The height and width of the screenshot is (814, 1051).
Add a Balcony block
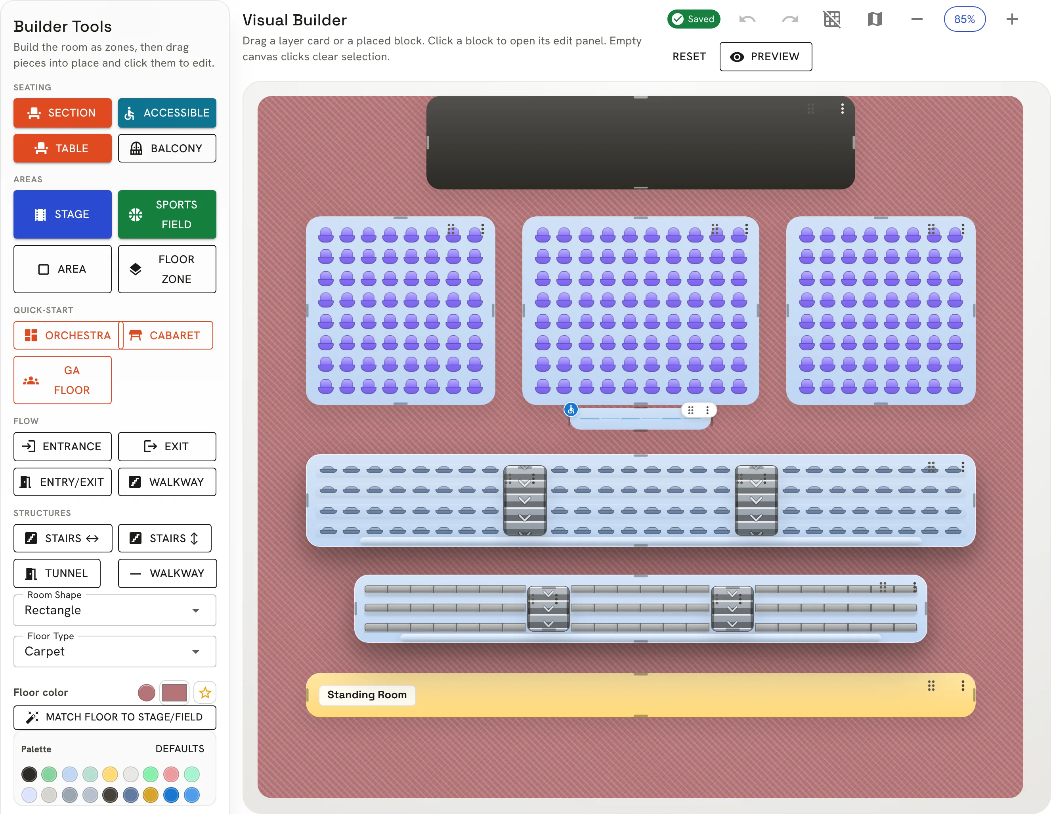pyautogui.click(x=167, y=148)
